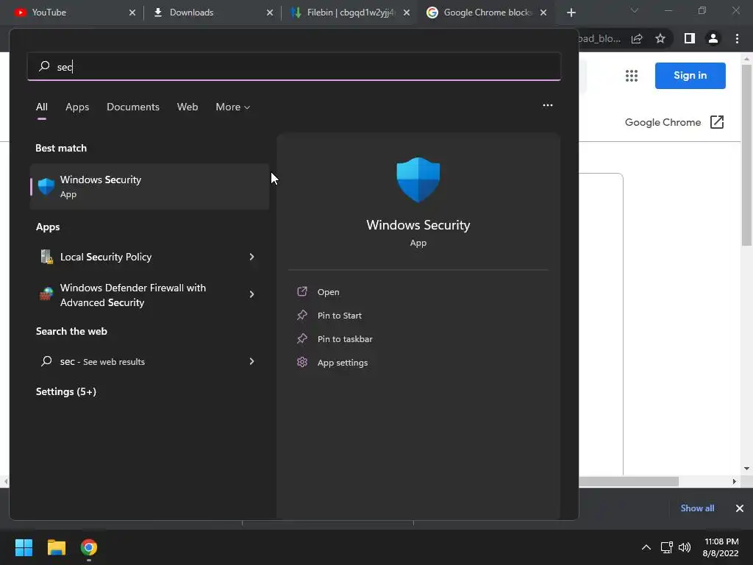Screen dimensions: 753x565
Task: Close the YouTube tab
Action: pyautogui.click(x=132, y=13)
